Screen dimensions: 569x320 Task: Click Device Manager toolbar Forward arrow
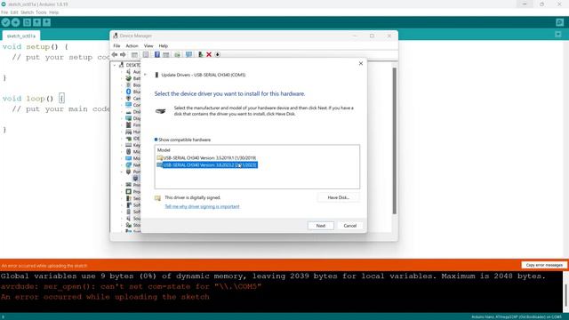point(123,54)
